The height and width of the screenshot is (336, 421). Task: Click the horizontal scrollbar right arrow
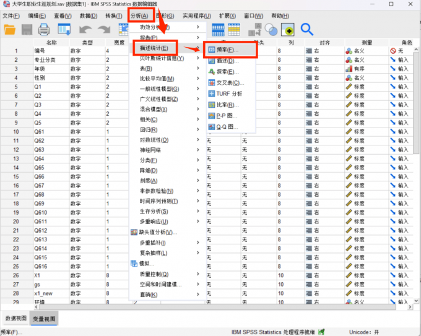pos(410,307)
